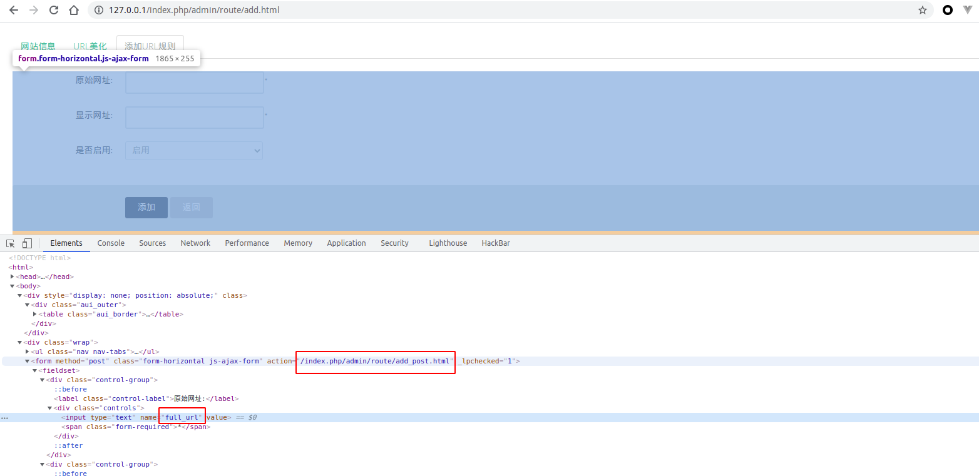The image size is (979, 476).
Task: Open the HackBar tab
Action: (496, 243)
